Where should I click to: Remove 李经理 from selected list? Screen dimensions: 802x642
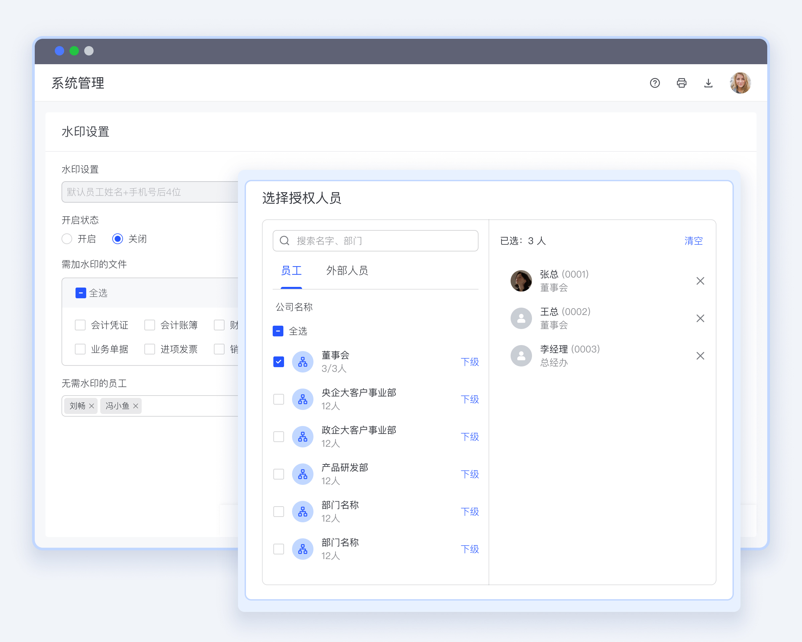(700, 356)
